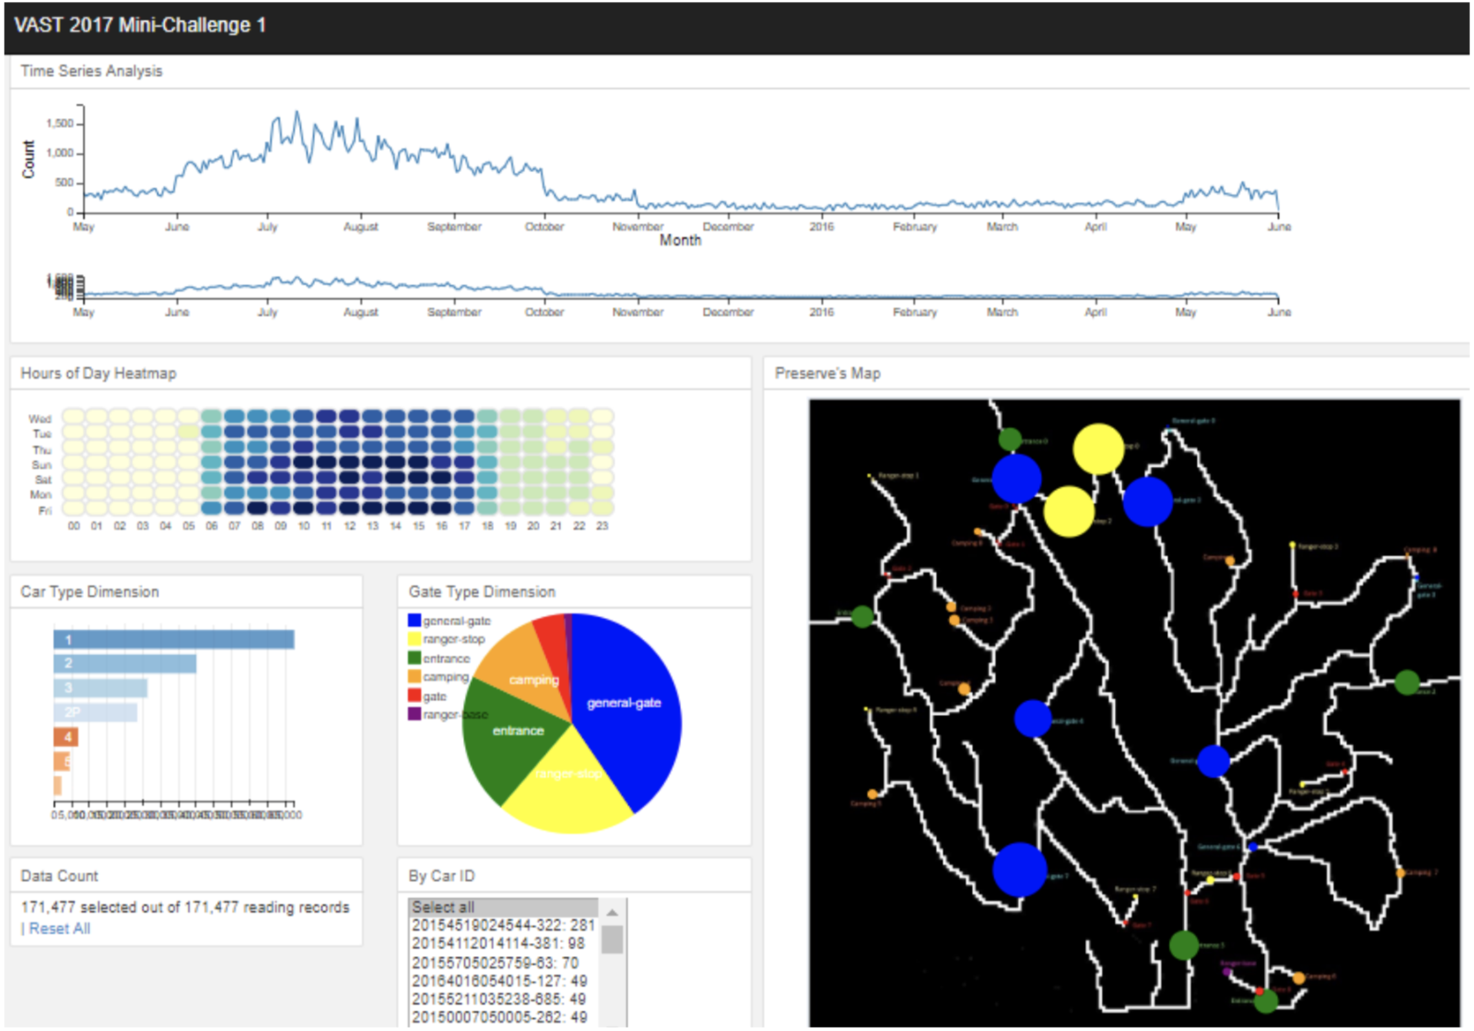Filter by car type 3 bar
The image size is (1474, 1031).
[x=100, y=688]
